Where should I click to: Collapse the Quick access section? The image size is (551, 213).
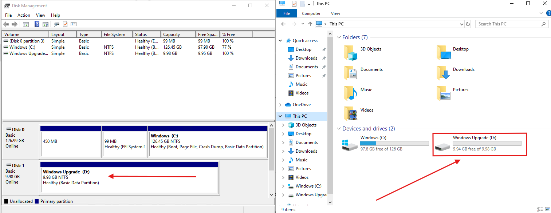tap(280, 40)
